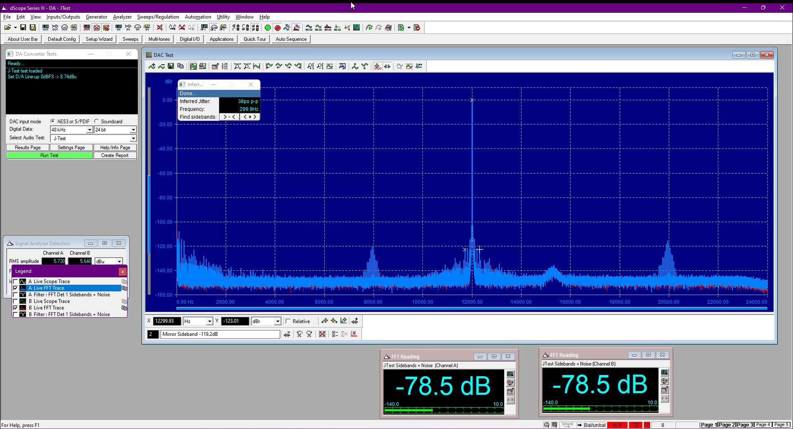The height and width of the screenshot is (429, 793).
Task: Enable the Relative checkbox
Action: coord(288,321)
